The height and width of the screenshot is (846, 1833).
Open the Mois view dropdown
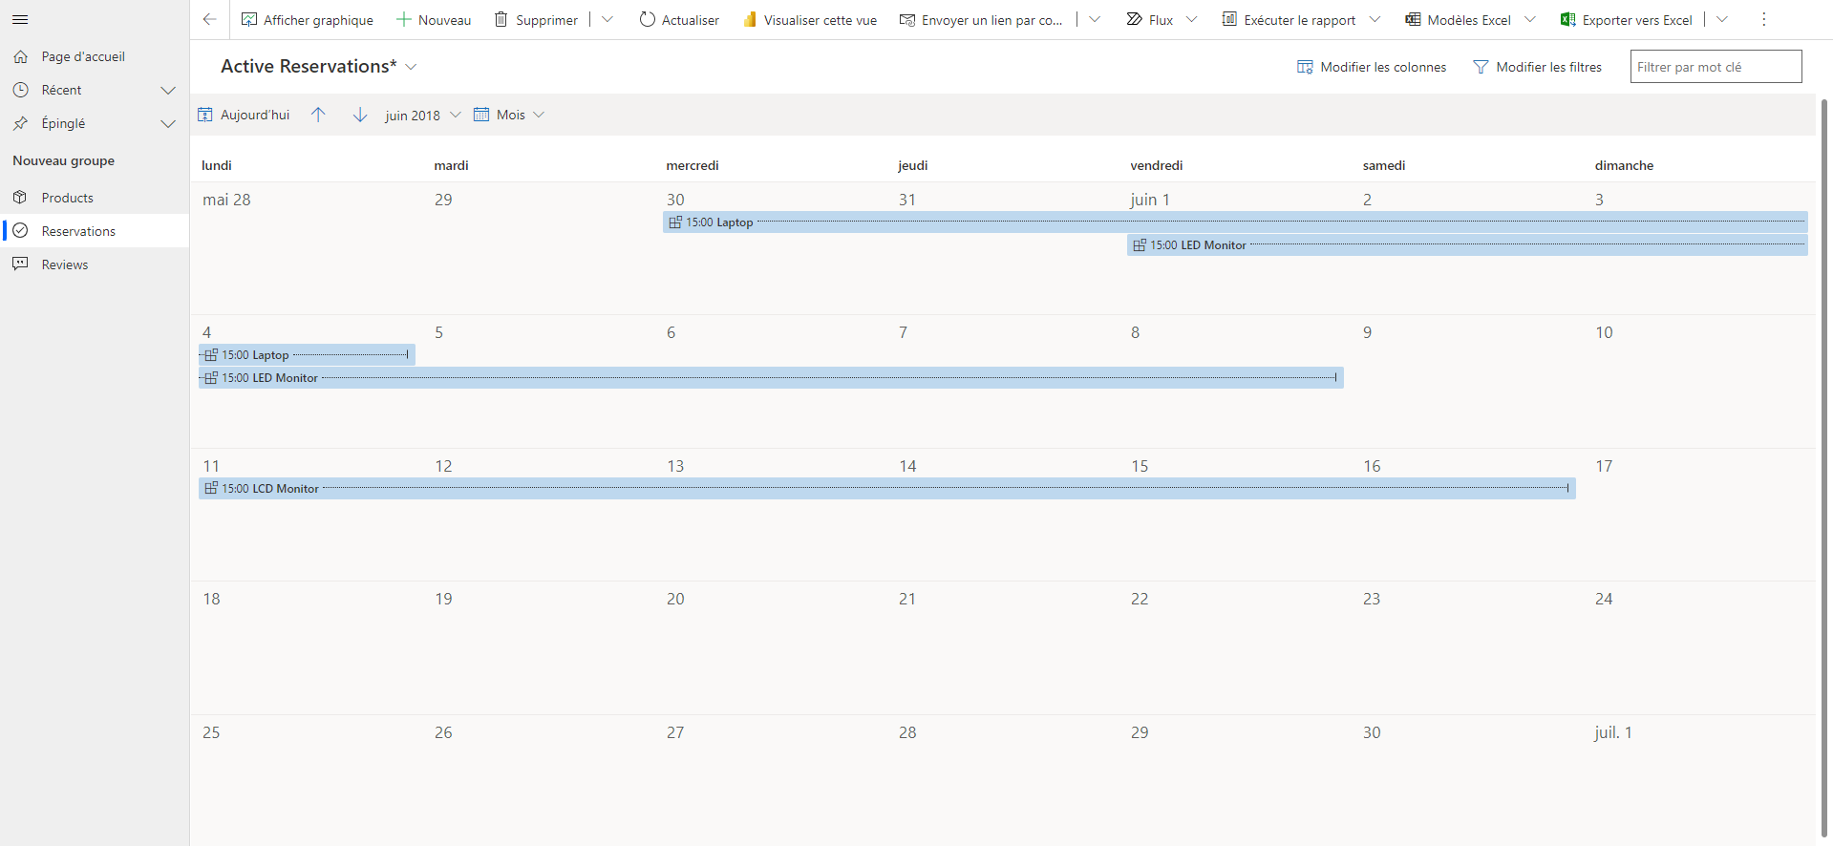pyautogui.click(x=509, y=115)
